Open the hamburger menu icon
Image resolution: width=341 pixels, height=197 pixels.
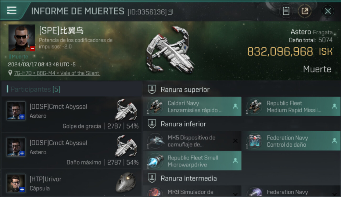[x=12, y=10]
